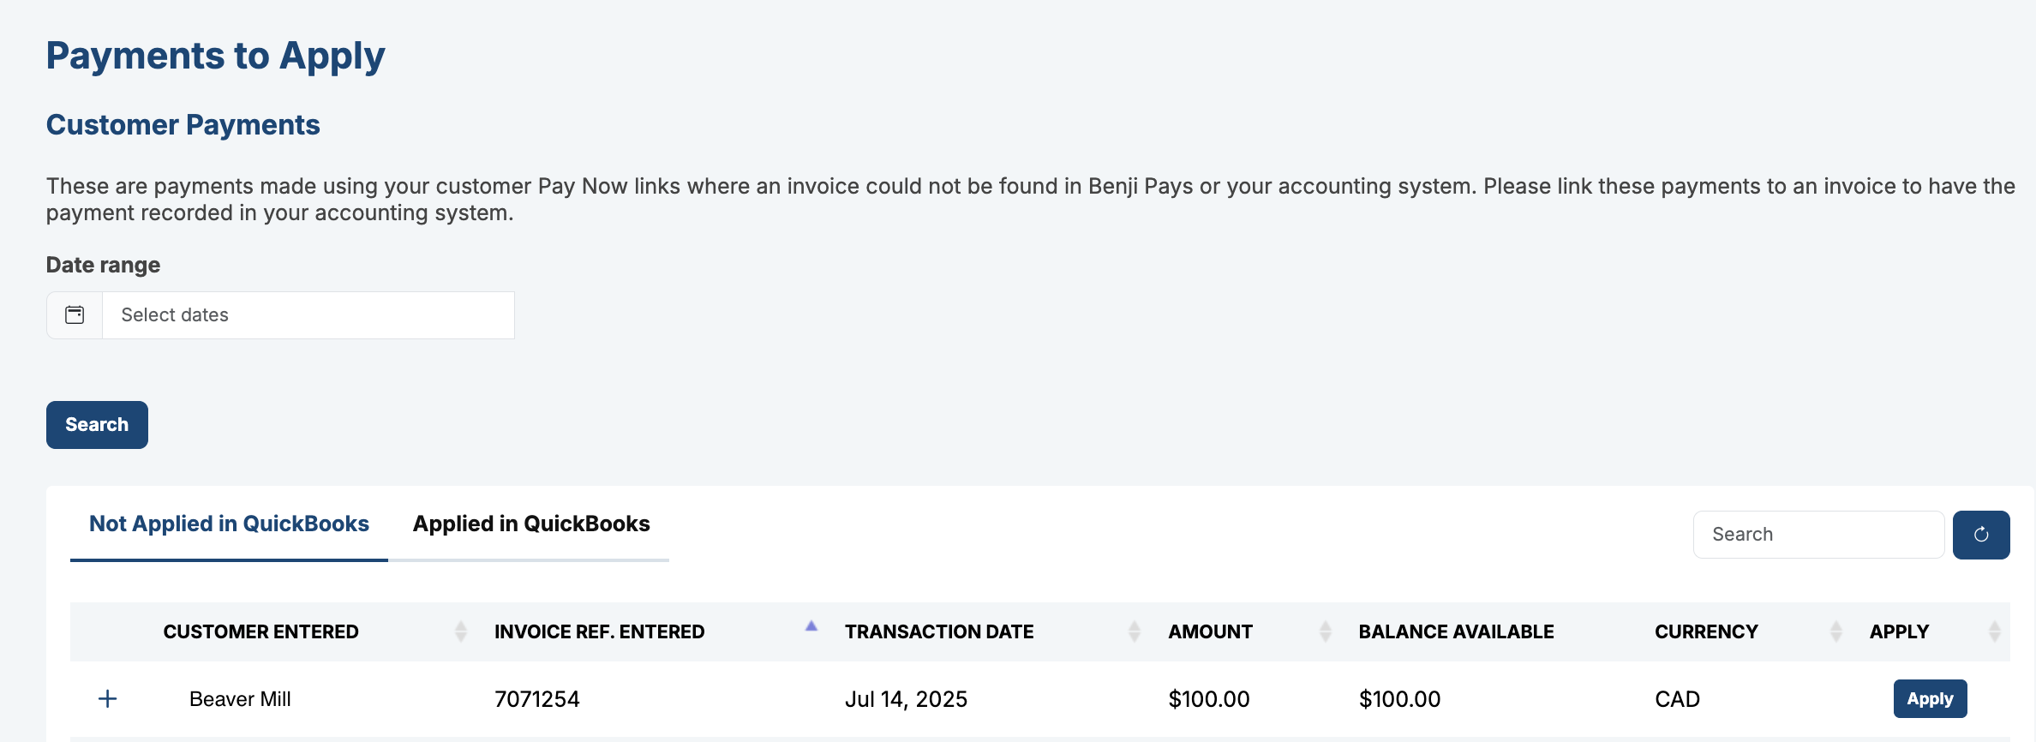
Task: Sort by Apply column arrows
Action: coord(1994,632)
